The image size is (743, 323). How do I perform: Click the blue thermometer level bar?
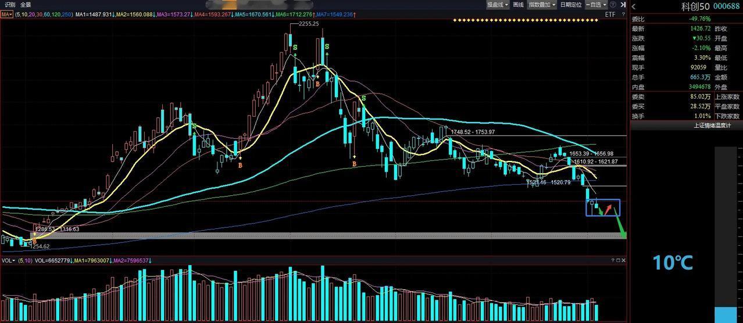pyautogui.click(x=724, y=314)
